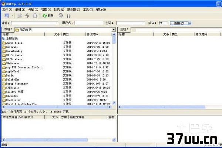Open the local path 我的文档 dropdown
Screen dimensions: 222x148
(114, 30)
